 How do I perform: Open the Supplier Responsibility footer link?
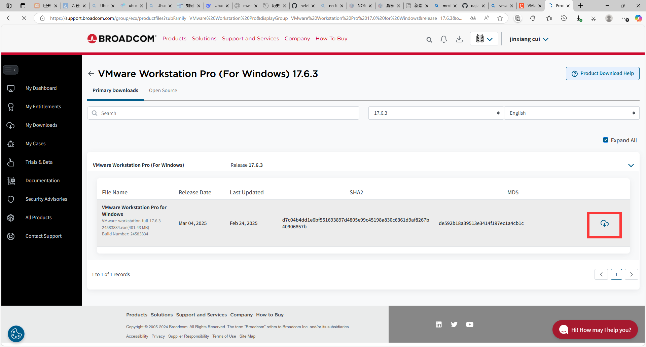pyautogui.click(x=188, y=336)
